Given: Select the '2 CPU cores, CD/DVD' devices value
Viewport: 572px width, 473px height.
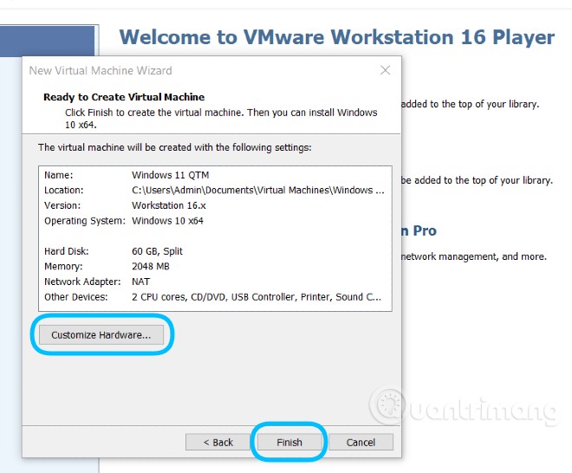Looking at the screenshot, I should coord(257,297).
